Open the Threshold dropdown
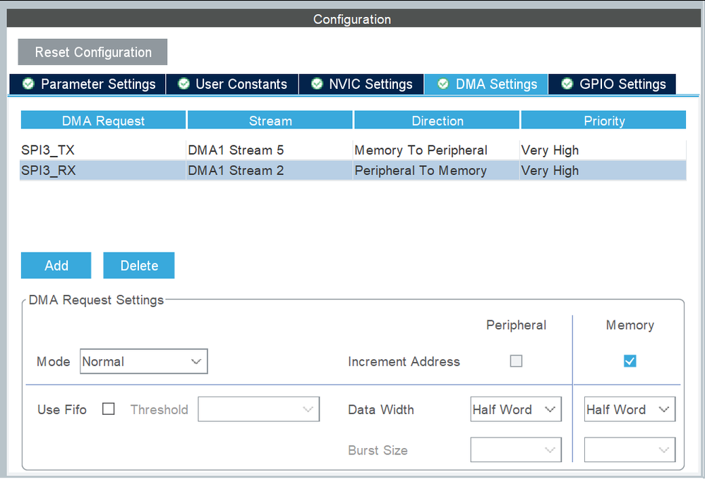Viewport: 705px width, 484px height. coord(258,409)
